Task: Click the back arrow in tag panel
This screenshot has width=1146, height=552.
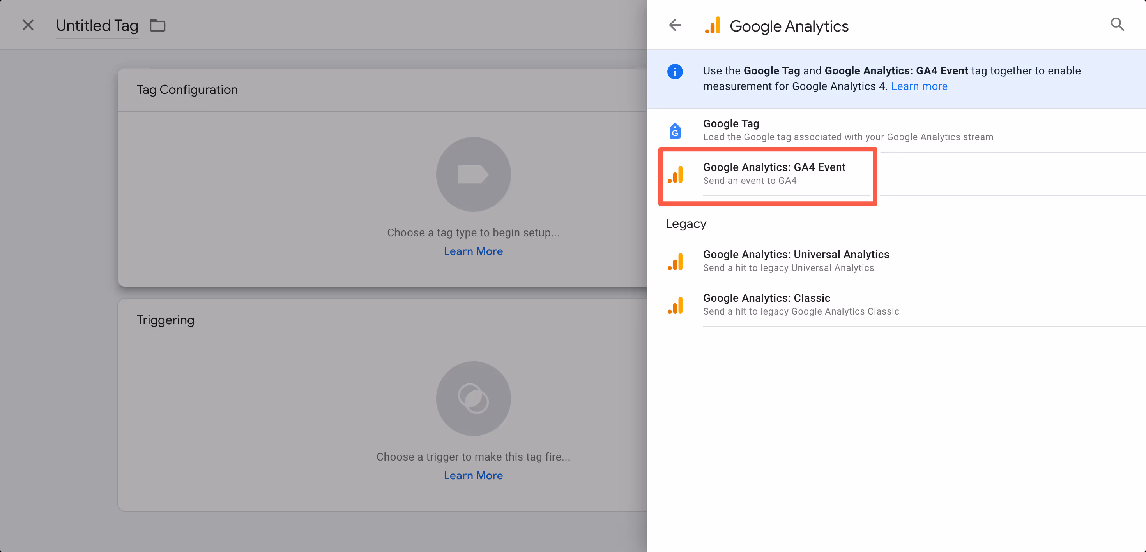Action: coord(675,25)
